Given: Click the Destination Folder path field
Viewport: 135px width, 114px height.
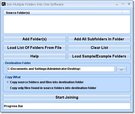Looking at the screenshot, I should click(x=61, y=69).
